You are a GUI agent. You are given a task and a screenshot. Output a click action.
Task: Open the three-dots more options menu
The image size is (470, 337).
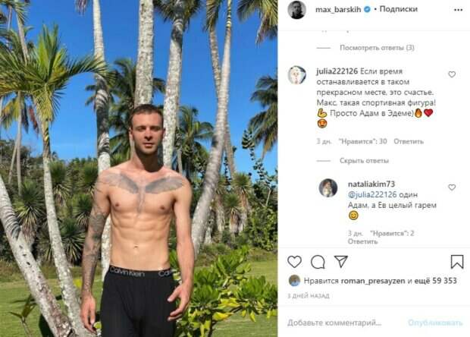[459, 10]
